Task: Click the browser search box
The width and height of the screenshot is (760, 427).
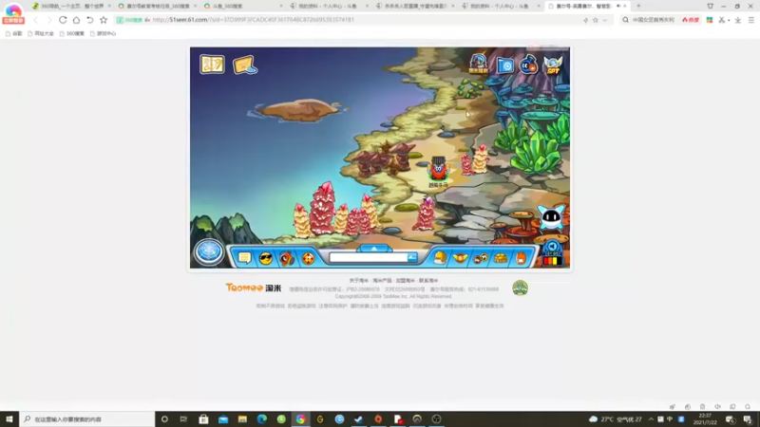Action: pyautogui.click(x=653, y=20)
